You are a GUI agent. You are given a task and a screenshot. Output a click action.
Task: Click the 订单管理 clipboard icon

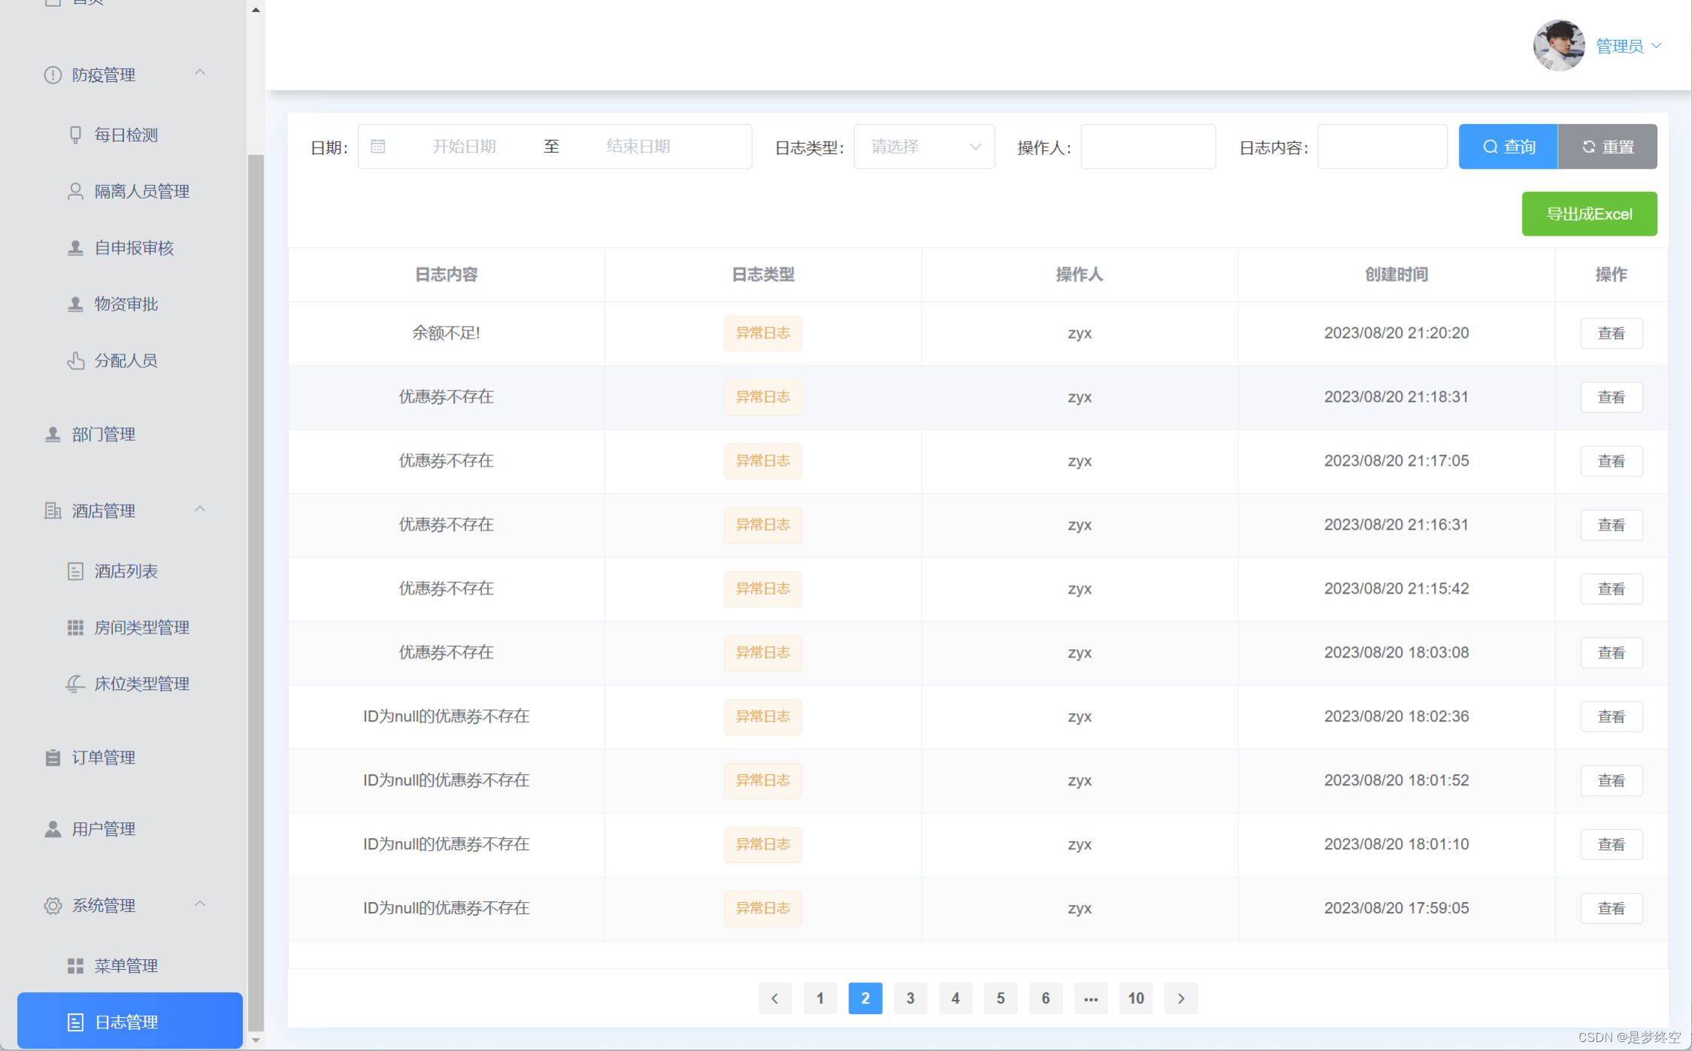pyautogui.click(x=53, y=758)
